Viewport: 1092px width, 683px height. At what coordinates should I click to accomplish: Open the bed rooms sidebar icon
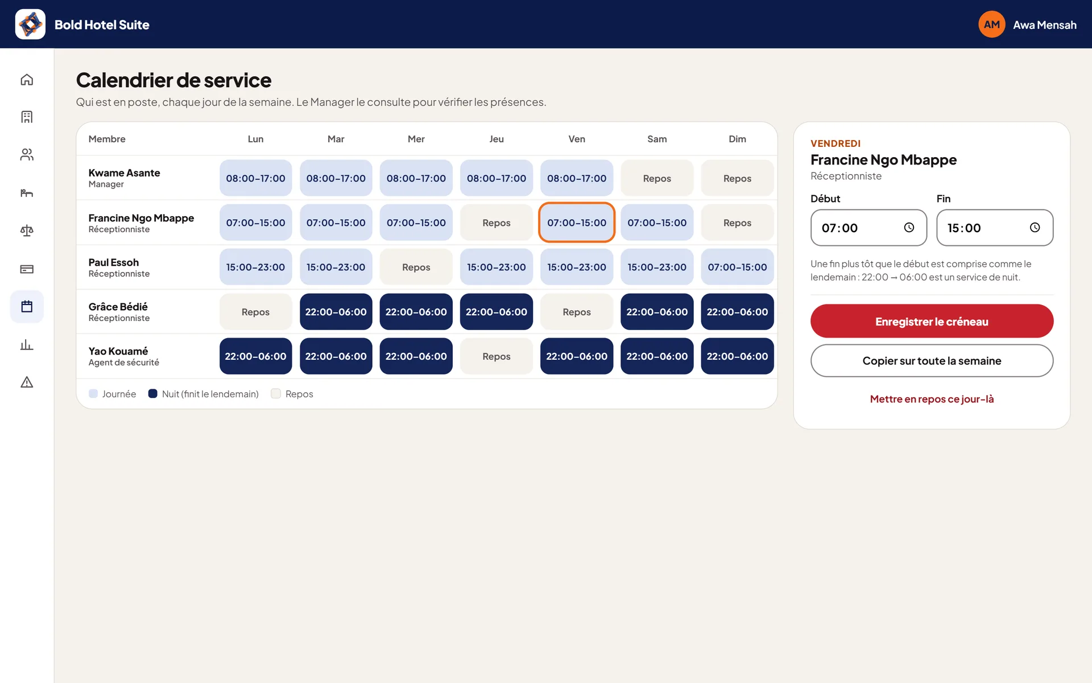click(x=27, y=193)
